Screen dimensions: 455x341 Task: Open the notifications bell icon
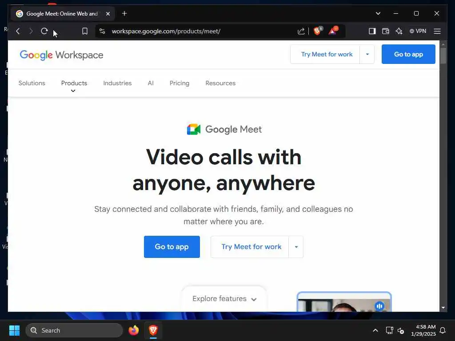coord(443,330)
